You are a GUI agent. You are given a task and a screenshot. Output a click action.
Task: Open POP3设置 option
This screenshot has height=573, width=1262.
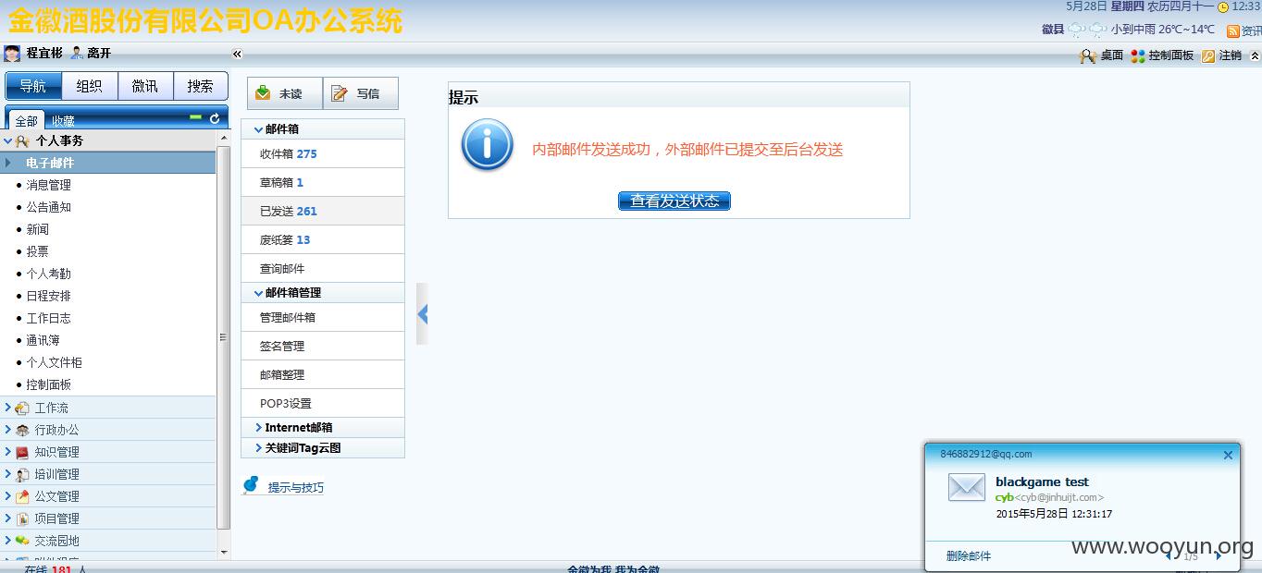322,403
